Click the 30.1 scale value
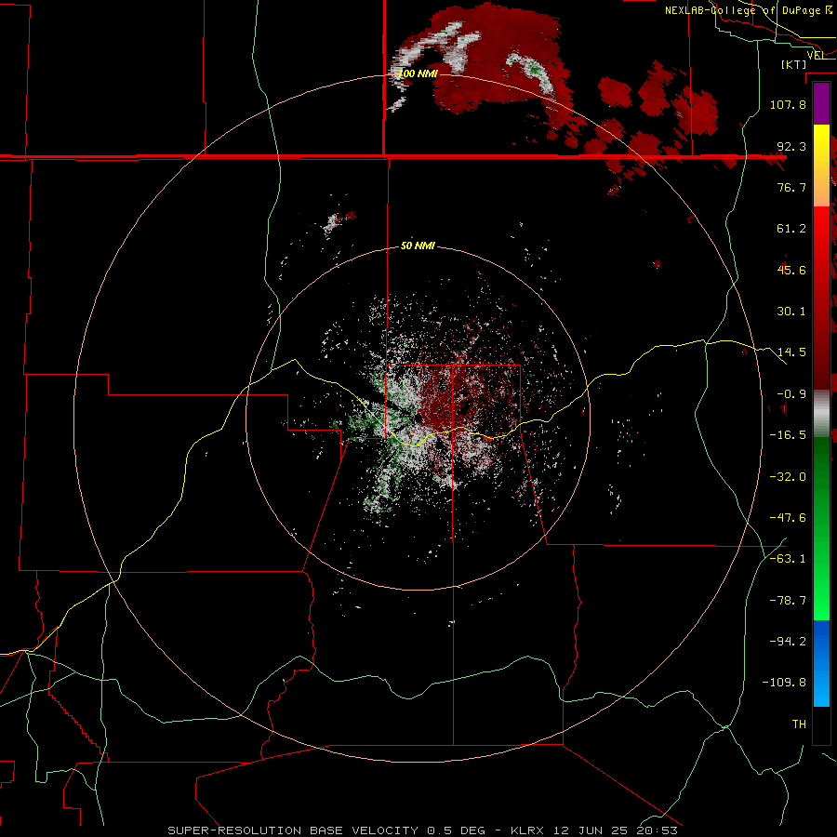The width and height of the screenshot is (837, 837). (791, 312)
